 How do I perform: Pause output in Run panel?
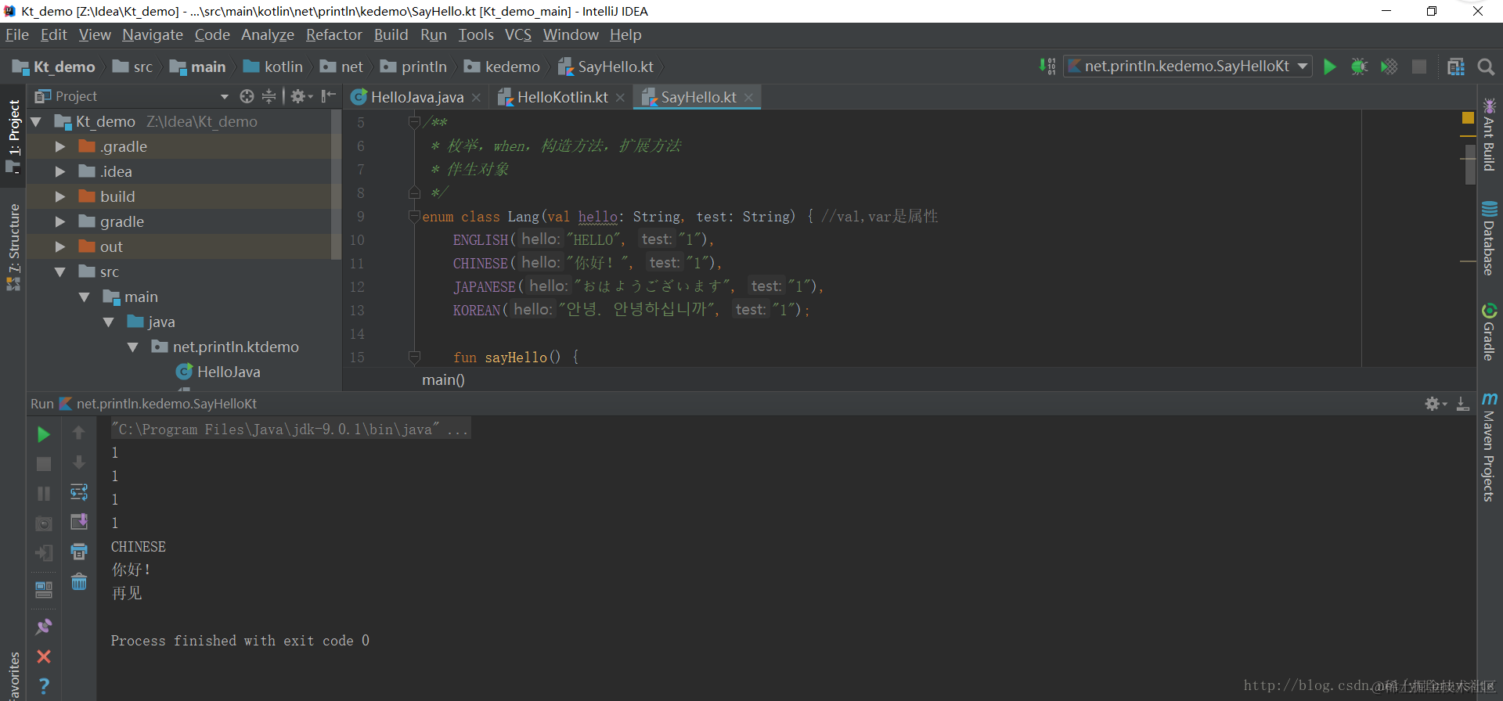[x=44, y=494]
